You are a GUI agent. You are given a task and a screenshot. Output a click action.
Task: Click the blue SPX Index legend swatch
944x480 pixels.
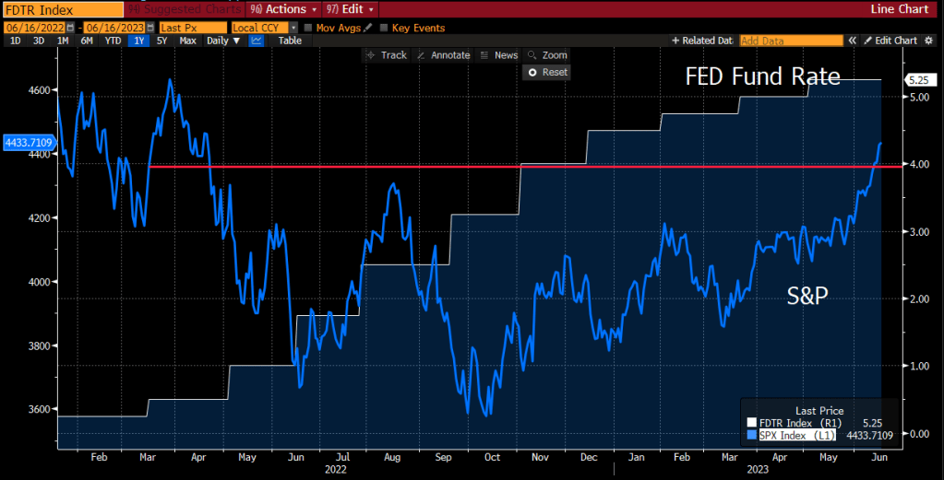coord(750,433)
